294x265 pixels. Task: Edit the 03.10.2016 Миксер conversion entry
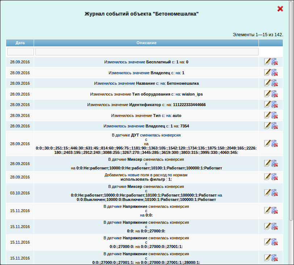click(x=267, y=193)
